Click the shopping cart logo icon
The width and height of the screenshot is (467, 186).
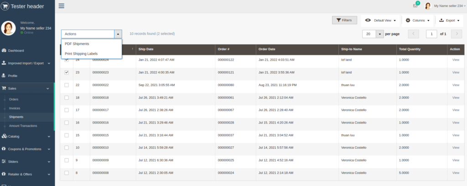point(5,6)
